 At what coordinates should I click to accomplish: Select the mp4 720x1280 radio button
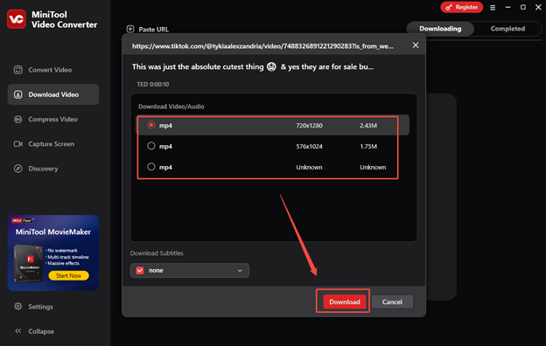(x=151, y=125)
